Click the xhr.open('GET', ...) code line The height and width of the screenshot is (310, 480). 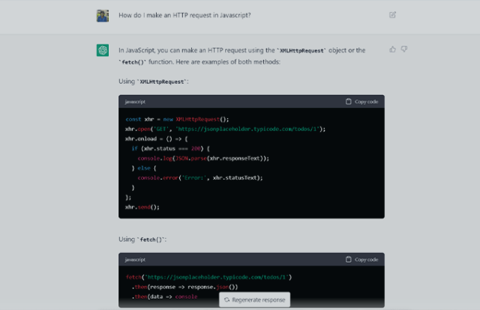point(225,129)
